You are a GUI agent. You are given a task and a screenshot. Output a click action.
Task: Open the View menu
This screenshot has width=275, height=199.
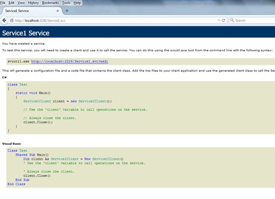coord(21,3)
